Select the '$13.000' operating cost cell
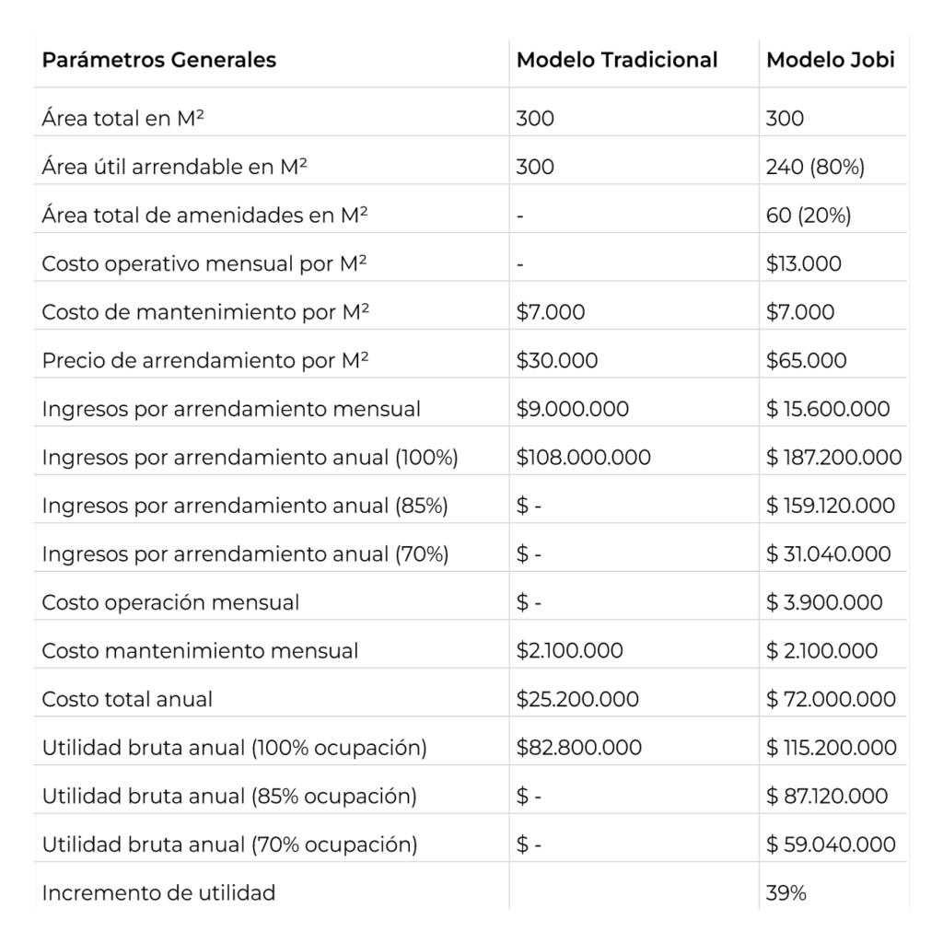 803,264
